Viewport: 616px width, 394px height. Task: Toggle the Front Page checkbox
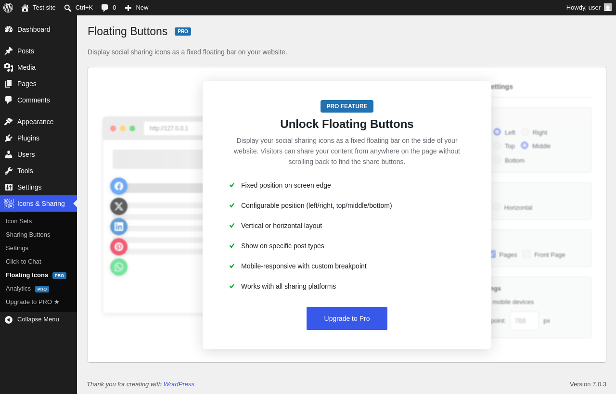coord(526,254)
